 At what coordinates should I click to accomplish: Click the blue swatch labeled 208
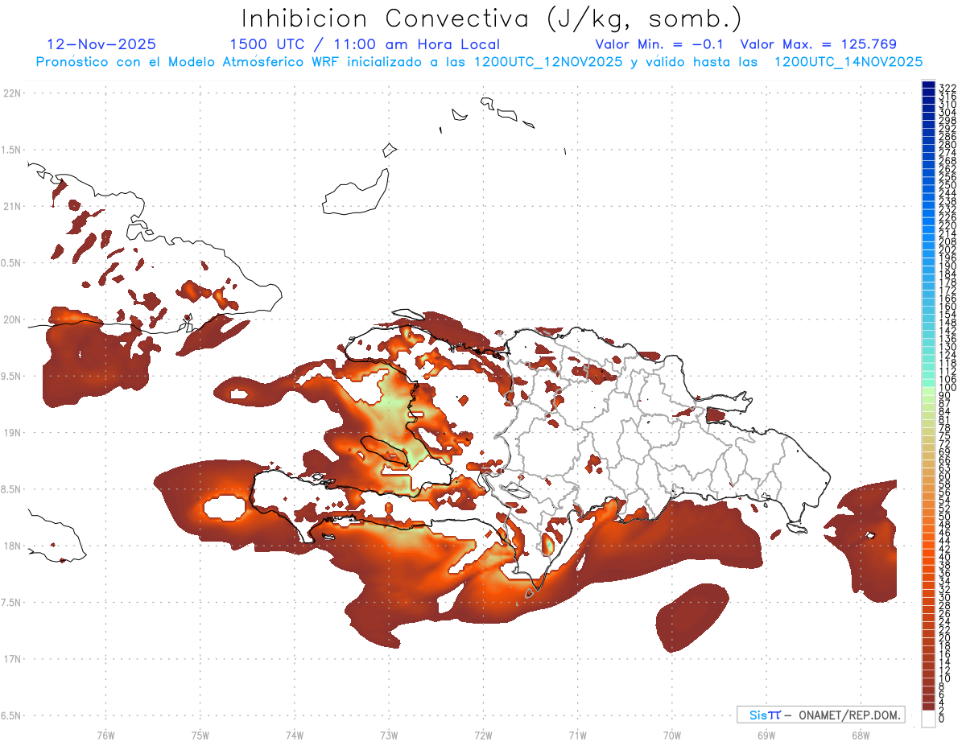(929, 240)
